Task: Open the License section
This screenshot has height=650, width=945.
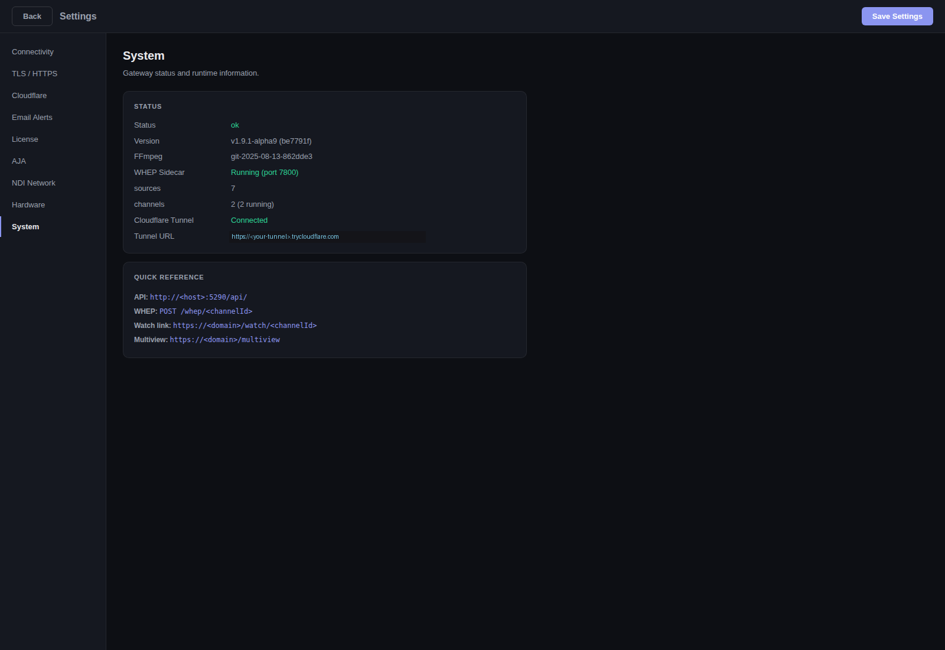Action: click(x=53, y=139)
